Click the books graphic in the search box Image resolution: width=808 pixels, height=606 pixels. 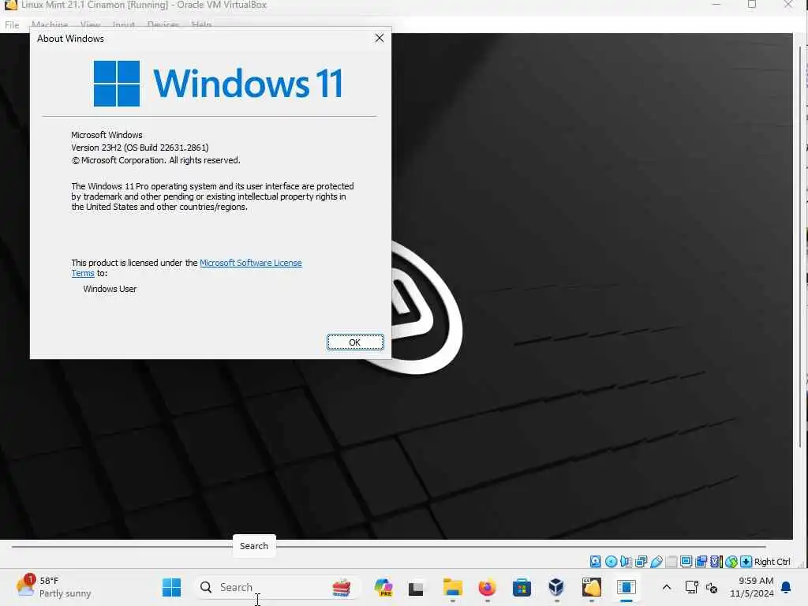click(341, 587)
